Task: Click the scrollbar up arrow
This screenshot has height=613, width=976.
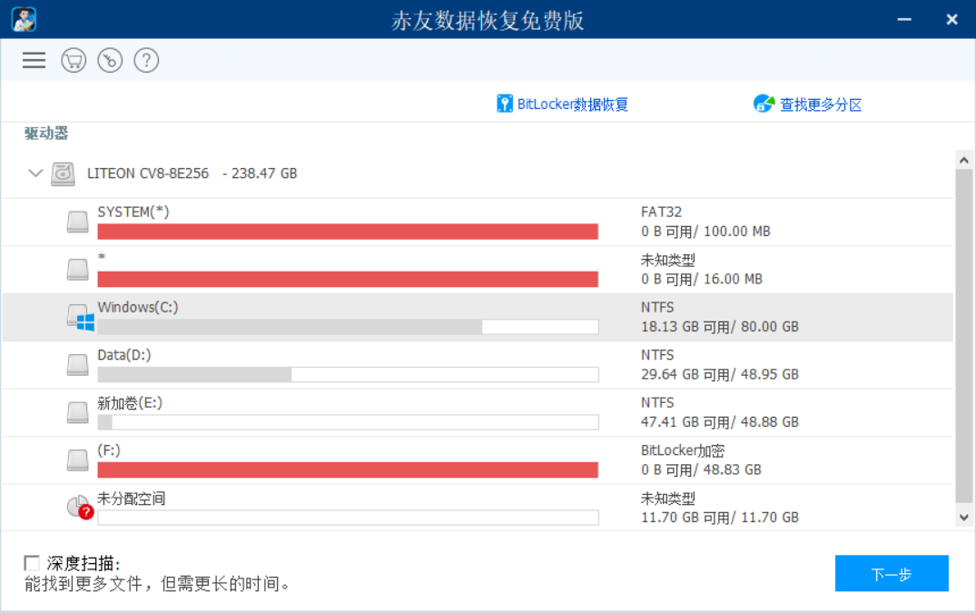Action: tap(963, 161)
